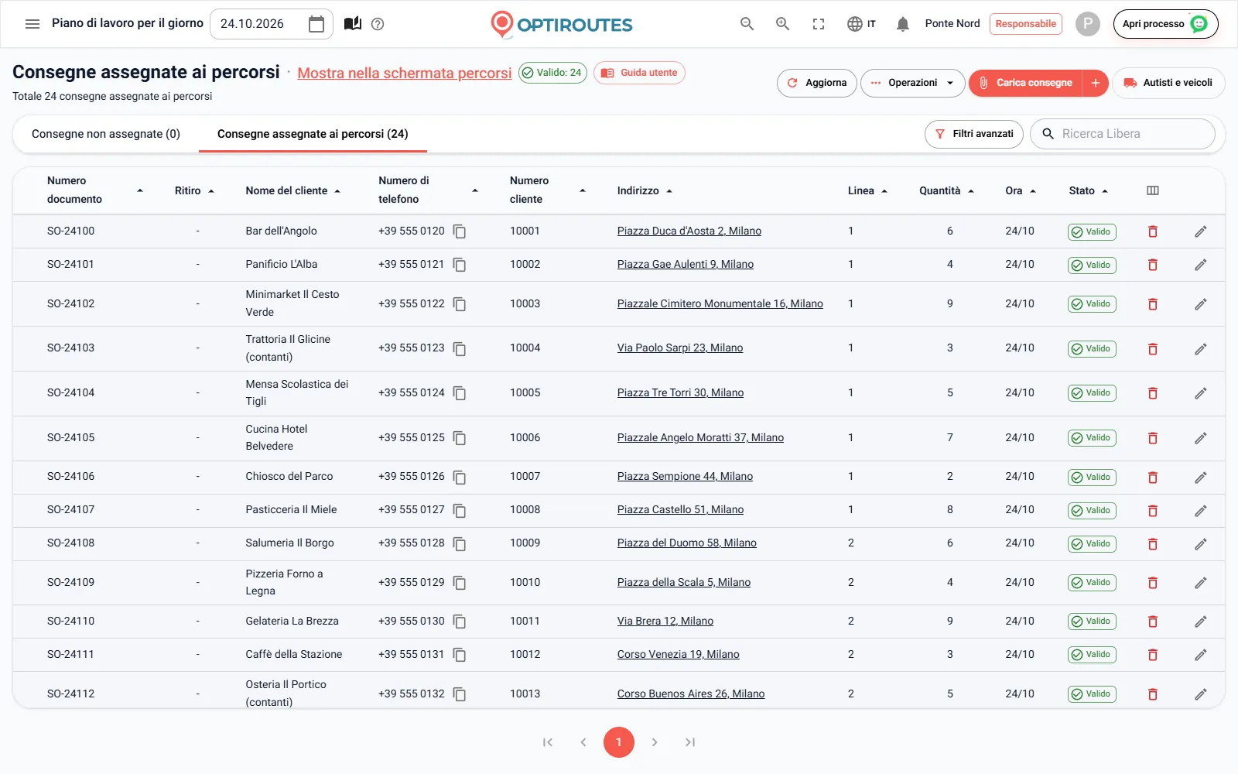Edit delivery SO-24112
This screenshot has height=774, width=1238.
pos(1200,694)
